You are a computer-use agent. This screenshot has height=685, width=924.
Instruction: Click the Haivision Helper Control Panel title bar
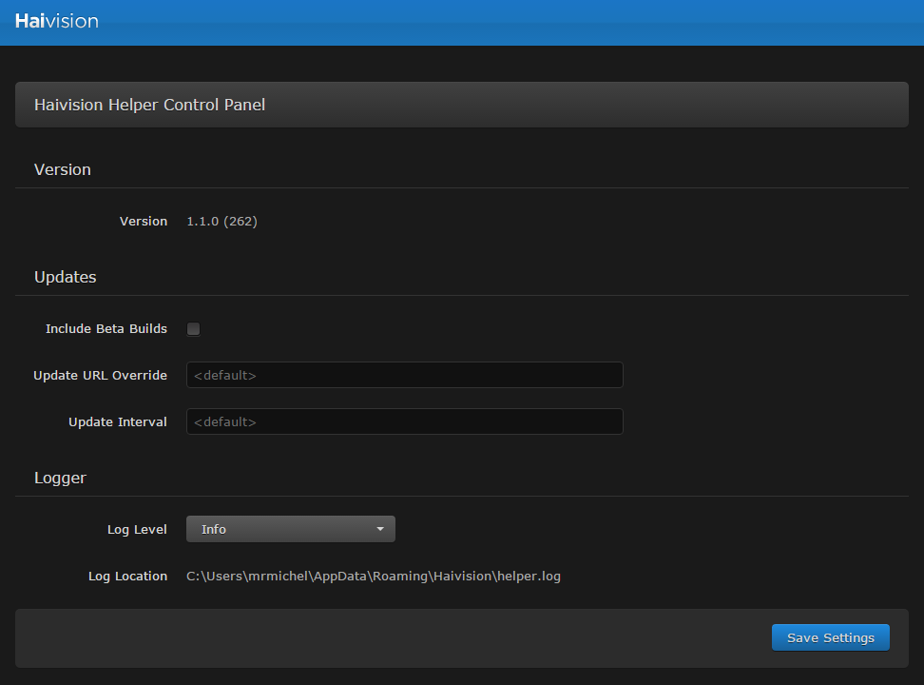click(461, 105)
